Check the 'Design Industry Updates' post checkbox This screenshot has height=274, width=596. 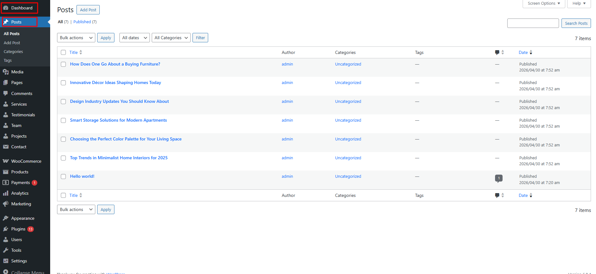(63, 102)
